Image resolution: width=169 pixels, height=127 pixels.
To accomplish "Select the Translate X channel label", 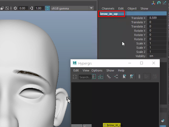I will point(138,18).
